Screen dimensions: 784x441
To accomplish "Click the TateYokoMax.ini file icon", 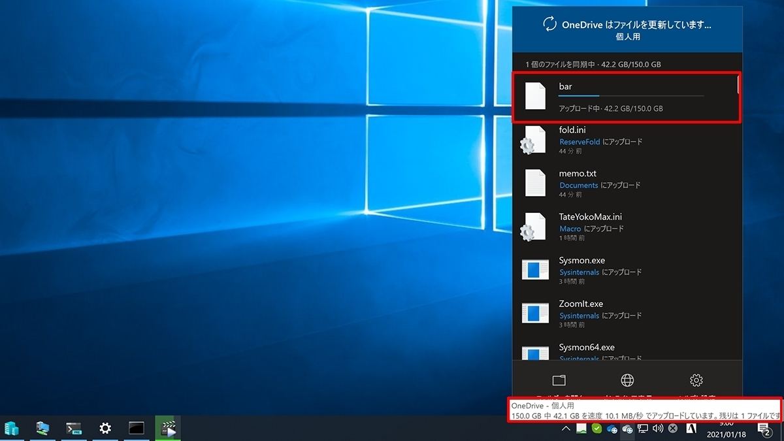I will coord(533,226).
